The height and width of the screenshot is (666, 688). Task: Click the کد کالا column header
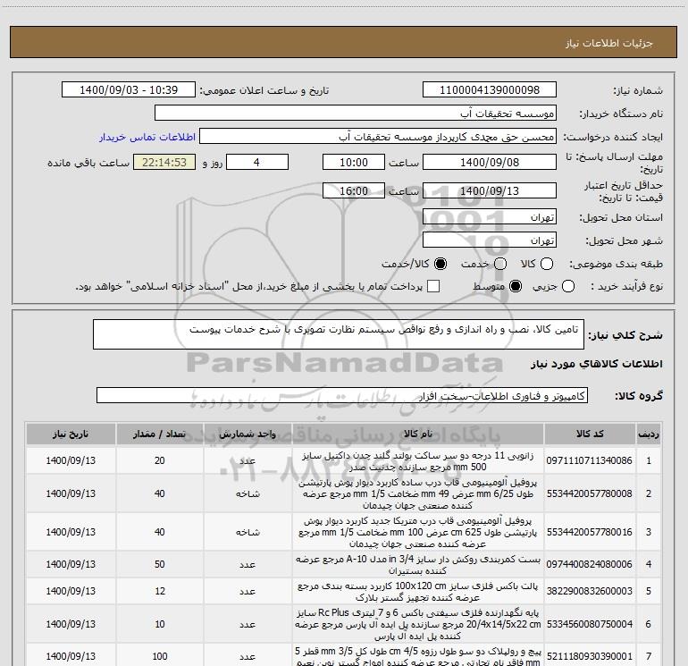coord(590,434)
